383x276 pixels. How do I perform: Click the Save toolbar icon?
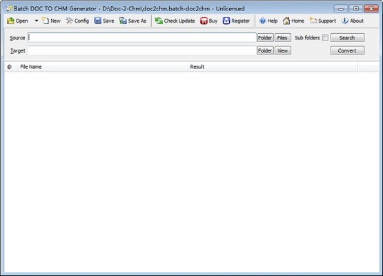(104, 21)
